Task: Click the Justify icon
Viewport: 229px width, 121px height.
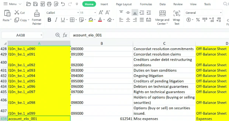Action: [x=142, y=20]
